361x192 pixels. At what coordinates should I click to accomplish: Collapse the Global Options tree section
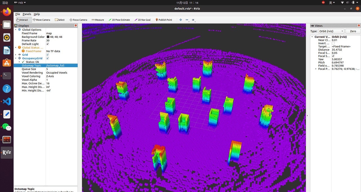[x=16, y=30]
